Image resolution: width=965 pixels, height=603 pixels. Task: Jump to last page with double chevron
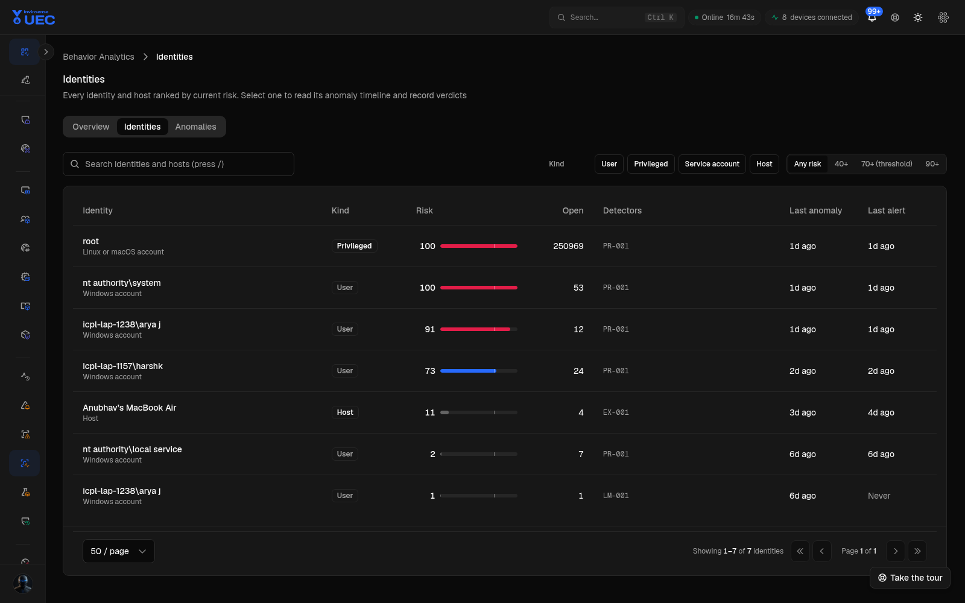(917, 551)
